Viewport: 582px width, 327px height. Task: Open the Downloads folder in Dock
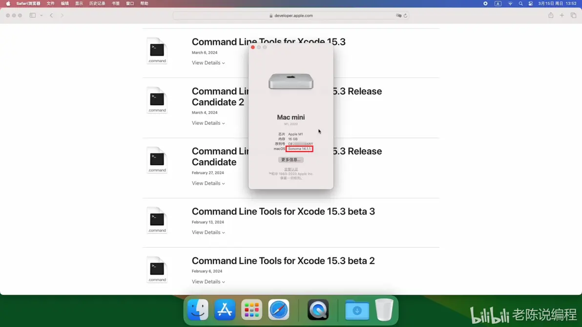click(357, 309)
